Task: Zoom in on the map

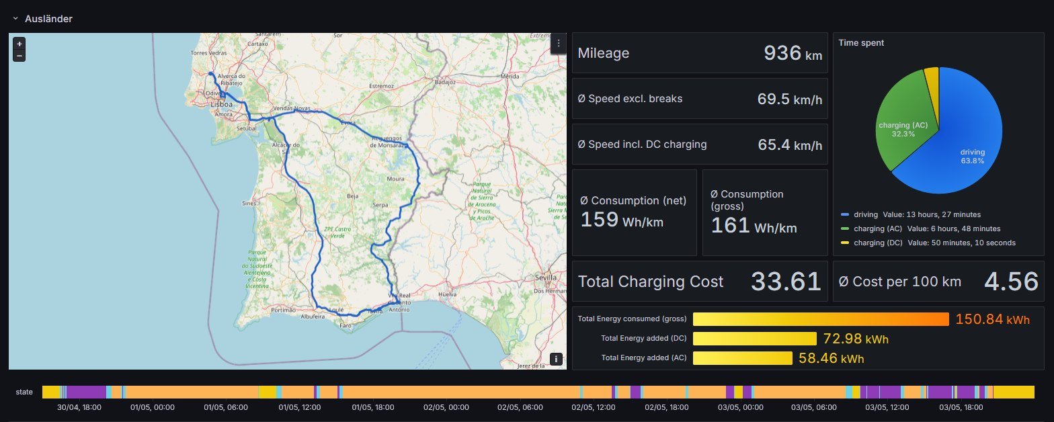Action: tap(19, 44)
